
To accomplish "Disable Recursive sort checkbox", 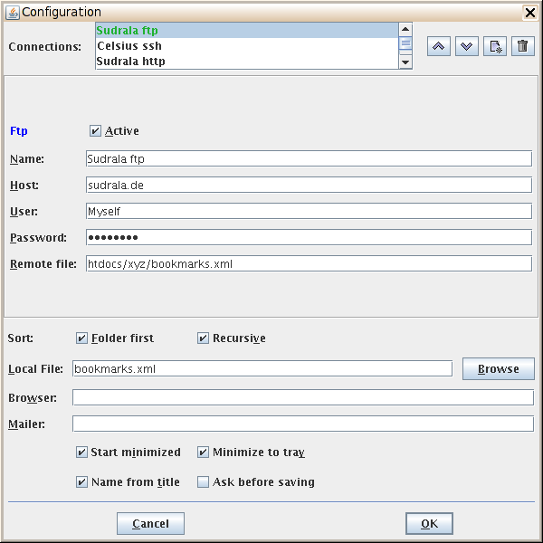I will coord(204,338).
